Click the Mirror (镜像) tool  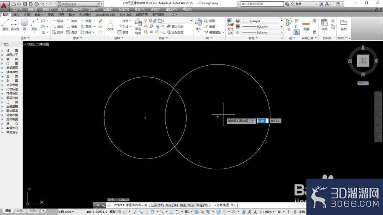click(x=72, y=26)
